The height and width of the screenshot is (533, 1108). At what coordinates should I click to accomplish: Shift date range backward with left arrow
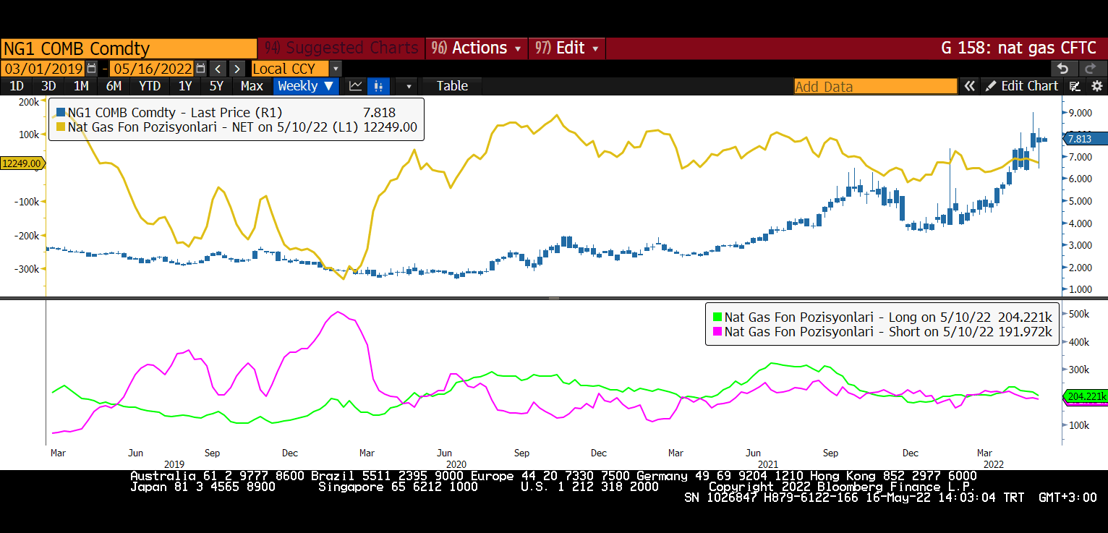(218, 69)
